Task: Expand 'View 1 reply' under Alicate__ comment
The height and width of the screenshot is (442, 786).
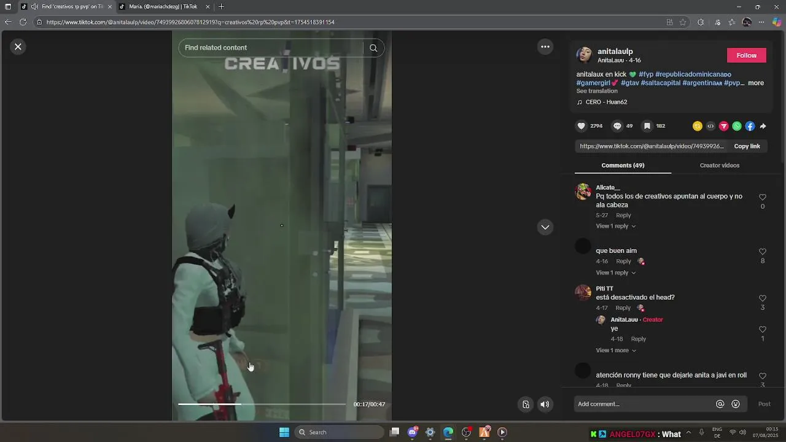Action: pyautogui.click(x=616, y=226)
